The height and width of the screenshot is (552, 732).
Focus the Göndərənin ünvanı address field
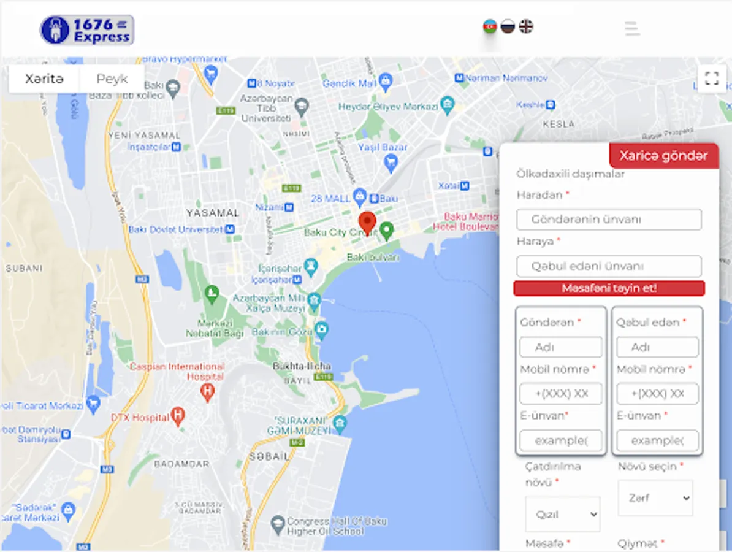pos(609,220)
